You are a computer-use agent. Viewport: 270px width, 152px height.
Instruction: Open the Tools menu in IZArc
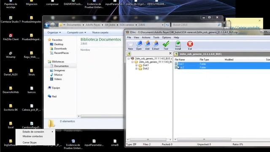pyautogui.click(x=156, y=38)
